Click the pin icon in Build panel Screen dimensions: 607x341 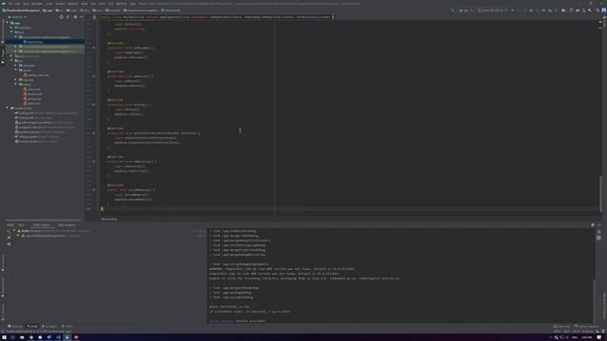pyautogui.click(x=9, y=238)
